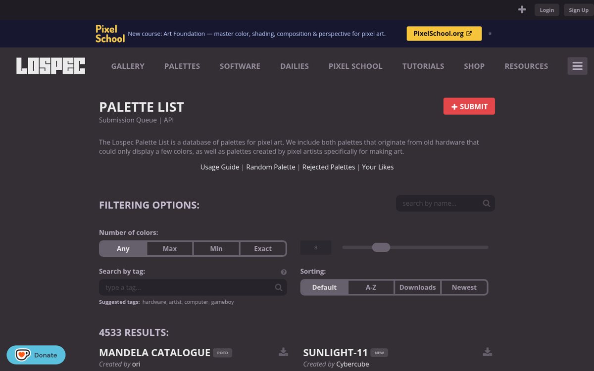Image resolution: width=594 pixels, height=371 pixels.
Task: Open the Submission Queue link
Action: (128, 120)
